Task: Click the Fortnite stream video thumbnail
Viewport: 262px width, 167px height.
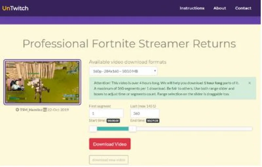Action: (42, 82)
